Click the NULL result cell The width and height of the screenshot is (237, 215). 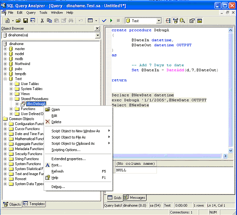coord(136,170)
